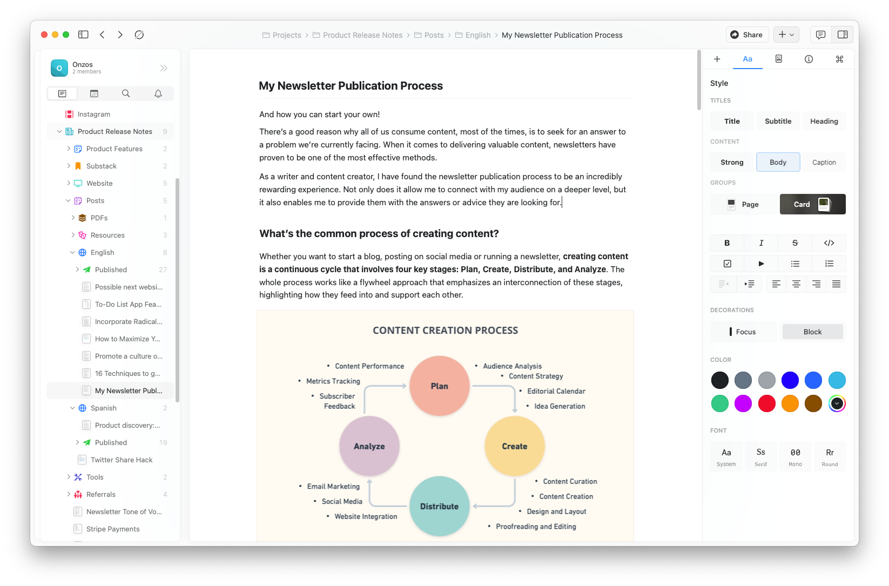Open the plus dropdown next to Share

786,35
